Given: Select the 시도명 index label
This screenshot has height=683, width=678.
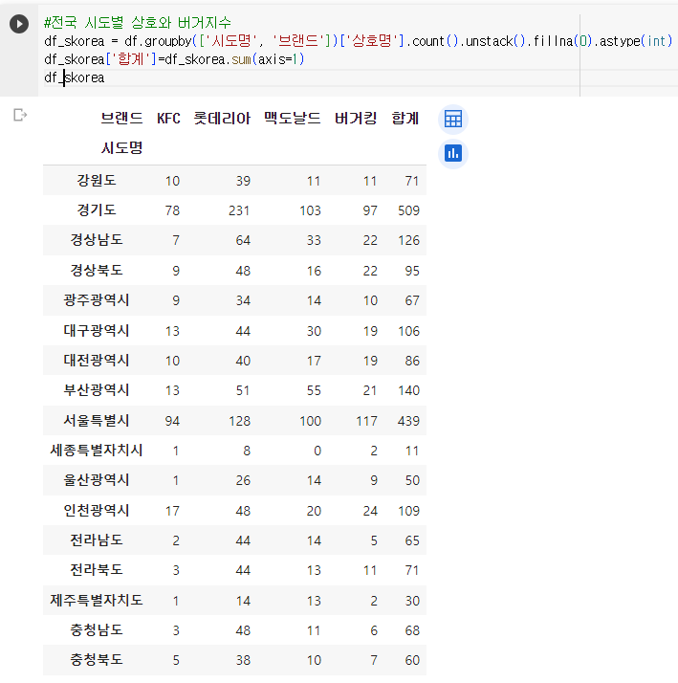Looking at the screenshot, I should 121,147.
